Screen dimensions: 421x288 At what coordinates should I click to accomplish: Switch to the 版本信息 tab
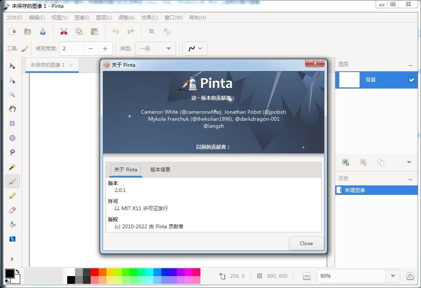click(x=160, y=169)
